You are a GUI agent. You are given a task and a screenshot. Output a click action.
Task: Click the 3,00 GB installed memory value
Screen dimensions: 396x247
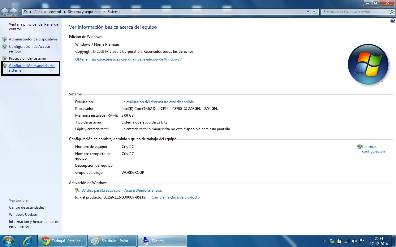pyautogui.click(x=127, y=115)
